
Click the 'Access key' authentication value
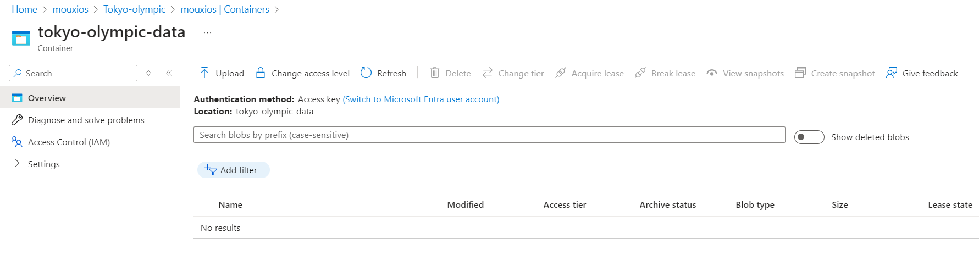click(x=319, y=99)
